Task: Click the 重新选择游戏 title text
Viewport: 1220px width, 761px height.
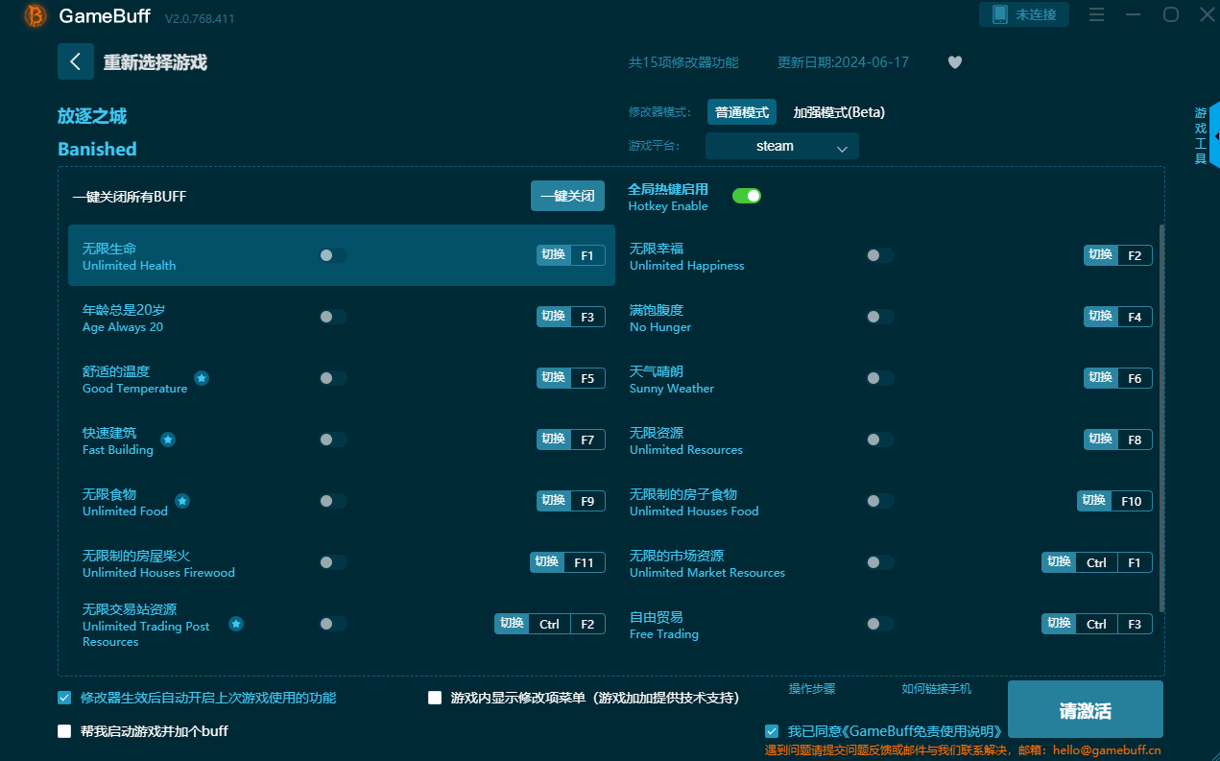Action: click(155, 62)
